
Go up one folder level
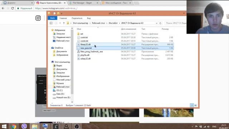point(64,23)
